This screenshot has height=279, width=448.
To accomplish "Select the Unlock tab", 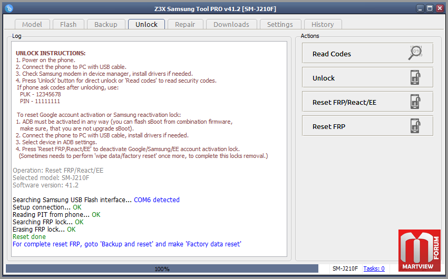I will (x=147, y=25).
